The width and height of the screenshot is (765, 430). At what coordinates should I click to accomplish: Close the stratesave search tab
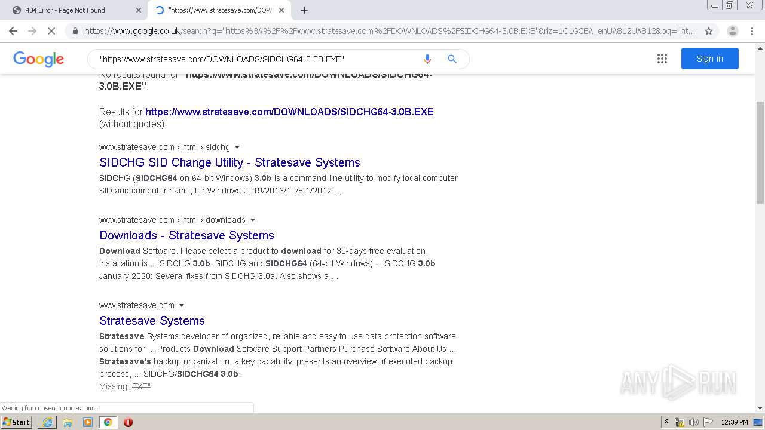281,10
